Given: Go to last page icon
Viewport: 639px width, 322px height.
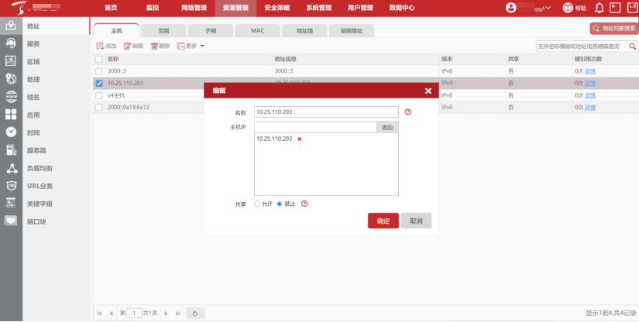Looking at the screenshot, I should tap(177, 313).
